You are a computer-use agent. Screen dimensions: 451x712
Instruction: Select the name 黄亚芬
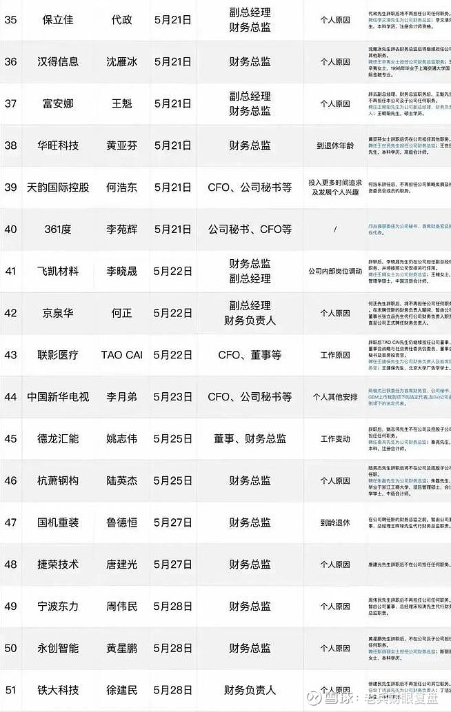point(122,145)
